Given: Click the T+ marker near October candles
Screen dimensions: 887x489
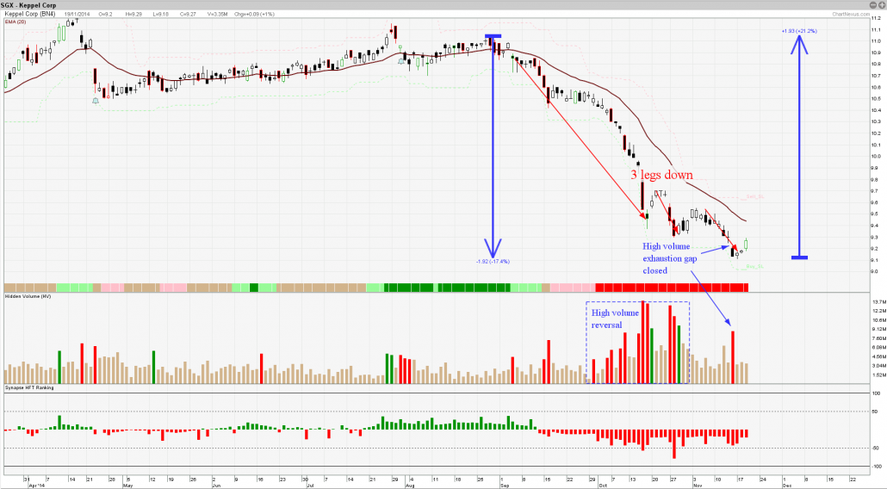Looking at the screenshot, I should pos(661,194).
